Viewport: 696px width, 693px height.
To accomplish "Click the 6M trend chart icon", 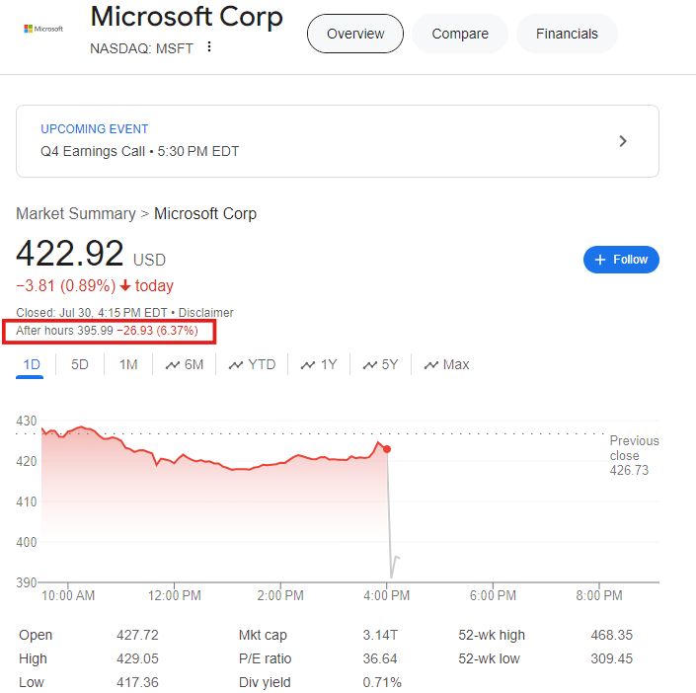I will 173,365.
